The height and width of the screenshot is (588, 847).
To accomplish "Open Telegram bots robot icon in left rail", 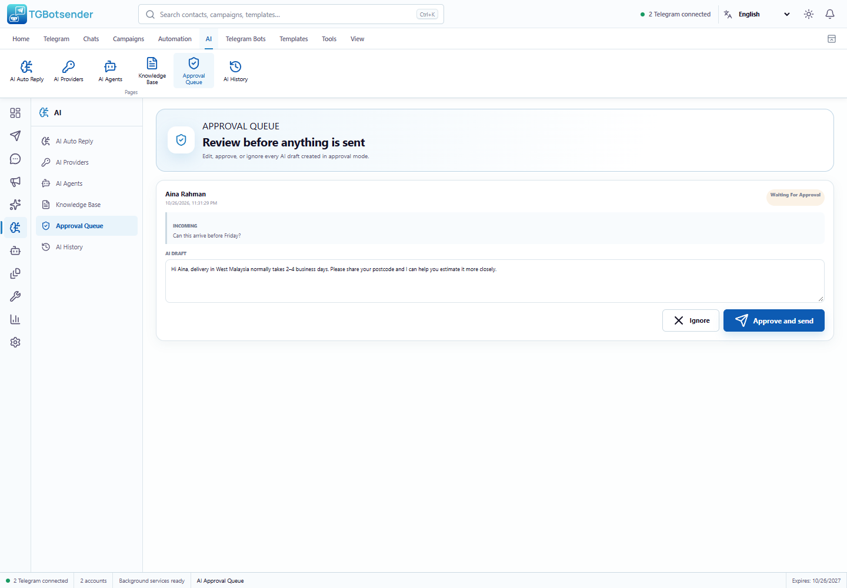I will (x=15, y=250).
